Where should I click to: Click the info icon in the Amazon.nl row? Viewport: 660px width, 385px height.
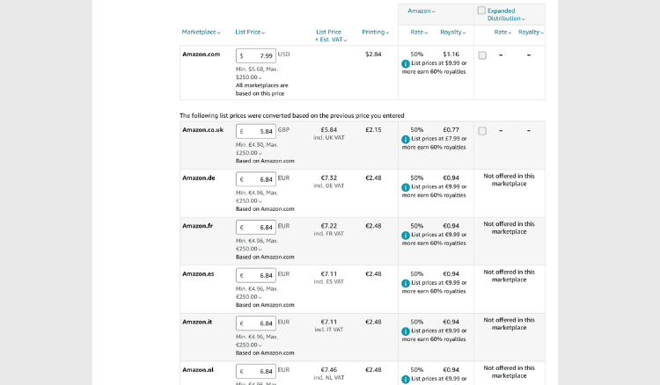(x=406, y=379)
